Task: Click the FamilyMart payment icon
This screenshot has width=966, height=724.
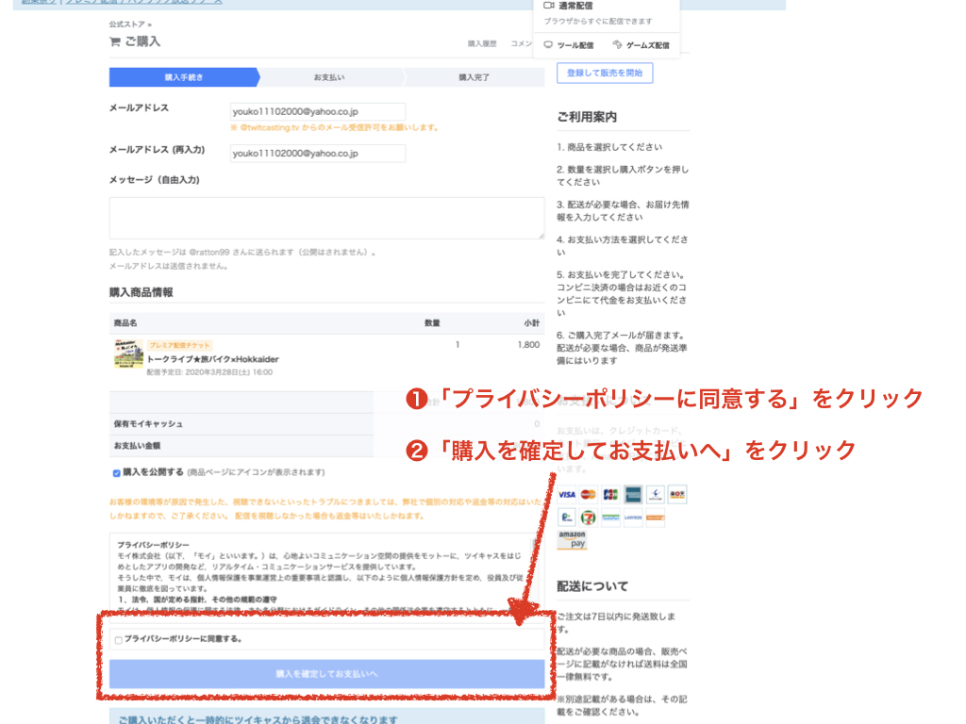Action: (x=610, y=517)
